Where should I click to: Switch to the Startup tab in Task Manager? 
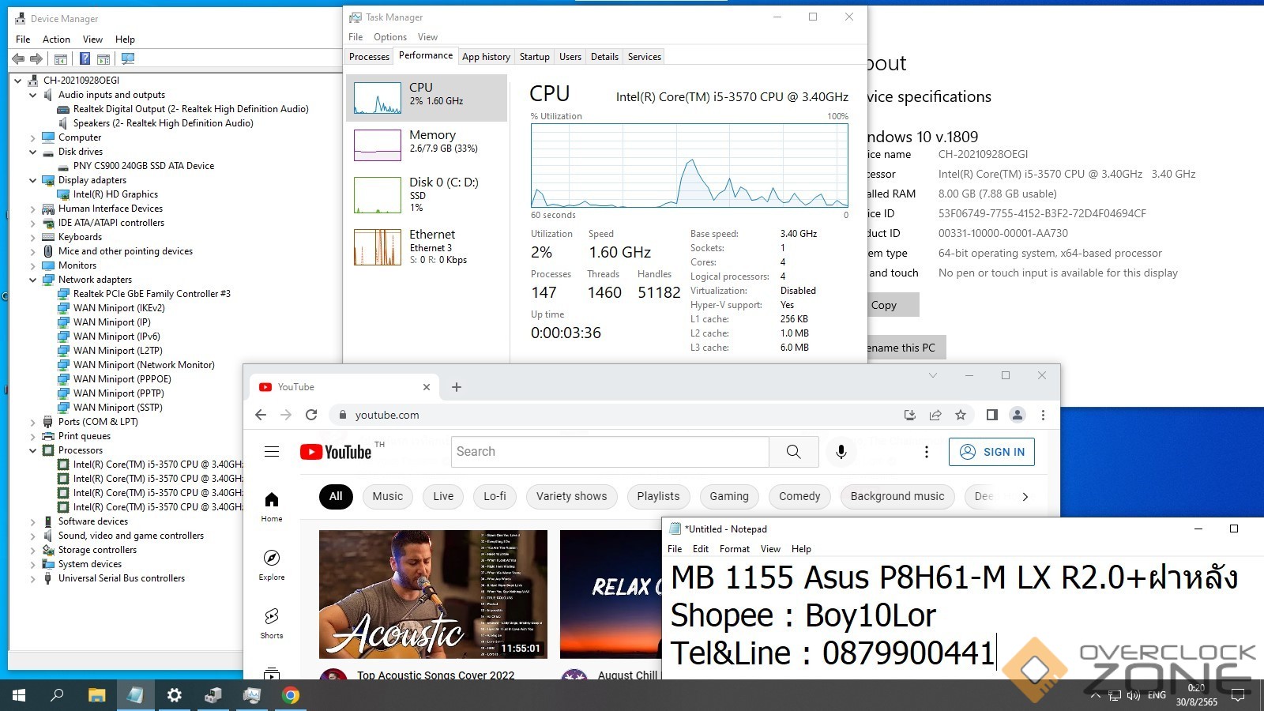click(534, 57)
